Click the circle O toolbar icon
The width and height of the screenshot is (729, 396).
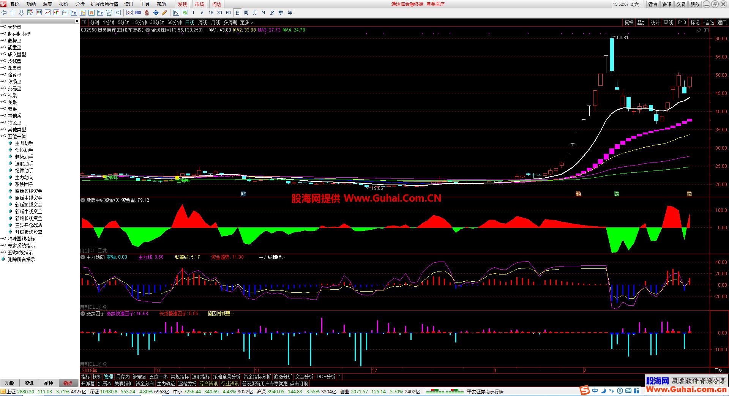click(x=118, y=13)
